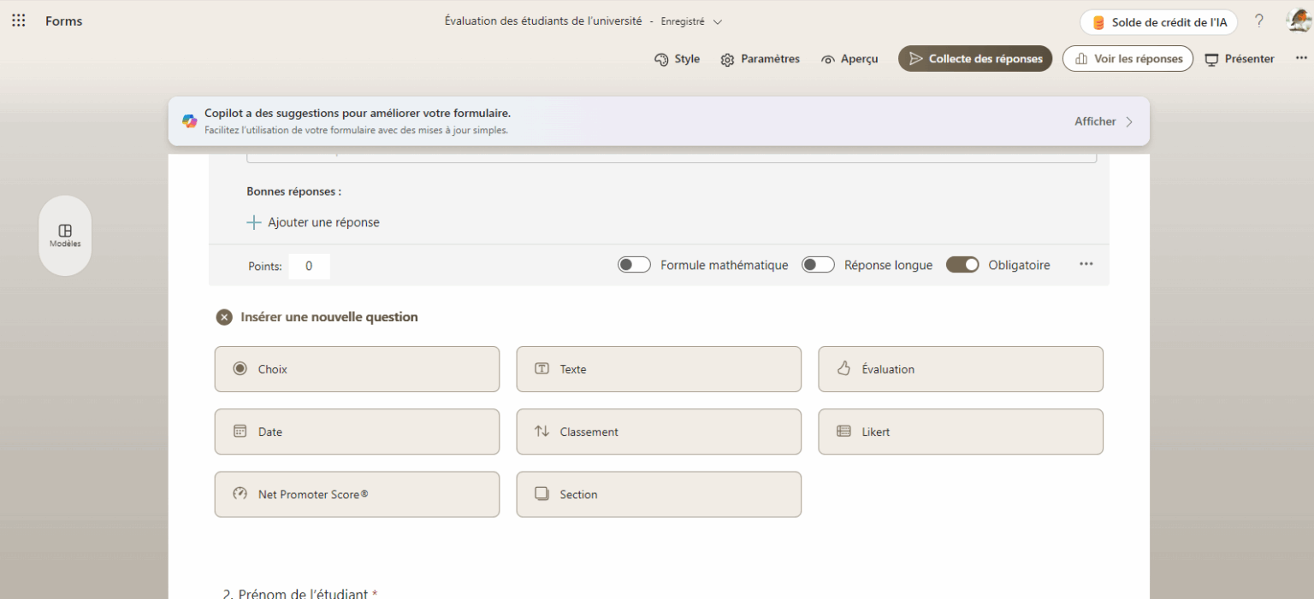Open the Présenter menu
Image resolution: width=1314 pixels, height=599 pixels.
(x=1239, y=59)
